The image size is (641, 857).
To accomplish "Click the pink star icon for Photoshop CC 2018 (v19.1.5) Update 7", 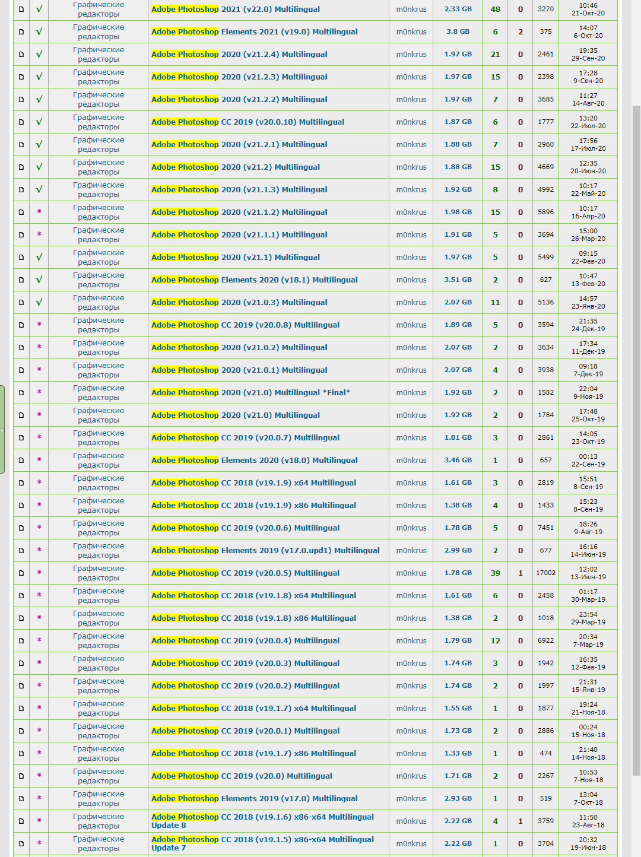I will click(x=39, y=843).
